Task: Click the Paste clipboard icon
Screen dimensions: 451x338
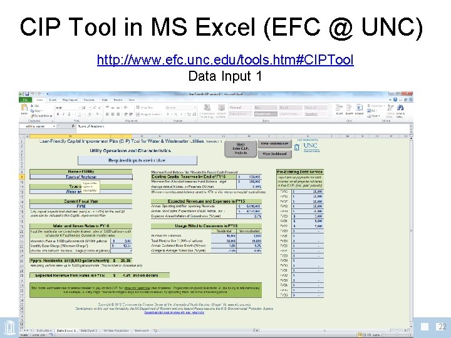Action: click(x=24, y=108)
